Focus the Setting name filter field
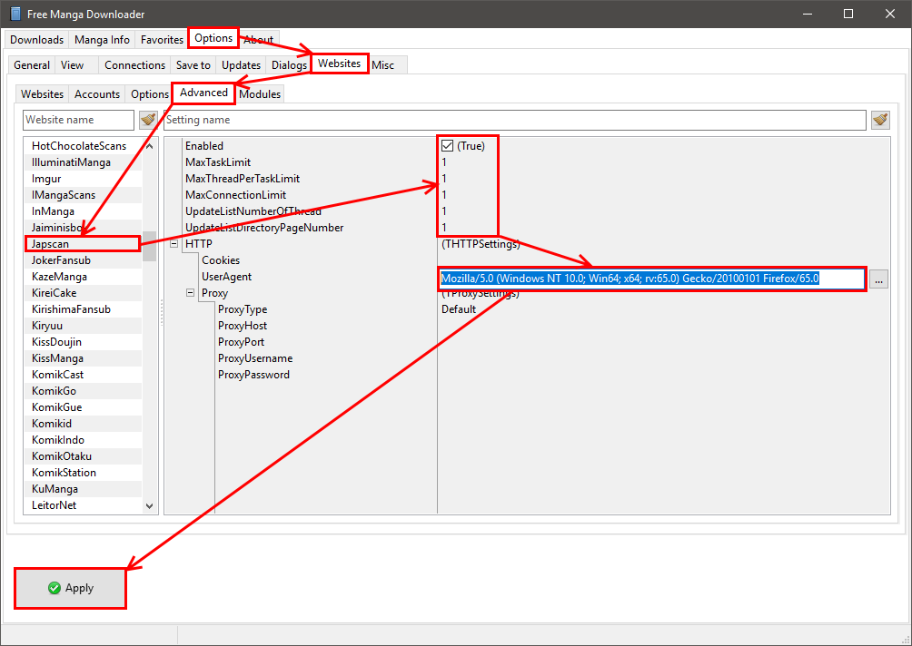Image resolution: width=912 pixels, height=646 pixels. point(515,121)
